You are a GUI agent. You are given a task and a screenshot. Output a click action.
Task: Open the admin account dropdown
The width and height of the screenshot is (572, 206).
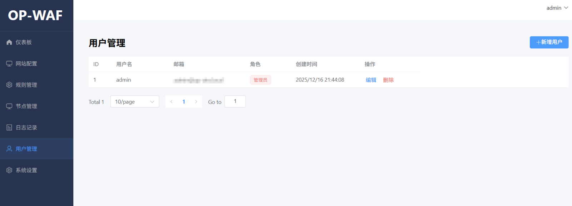557,8
